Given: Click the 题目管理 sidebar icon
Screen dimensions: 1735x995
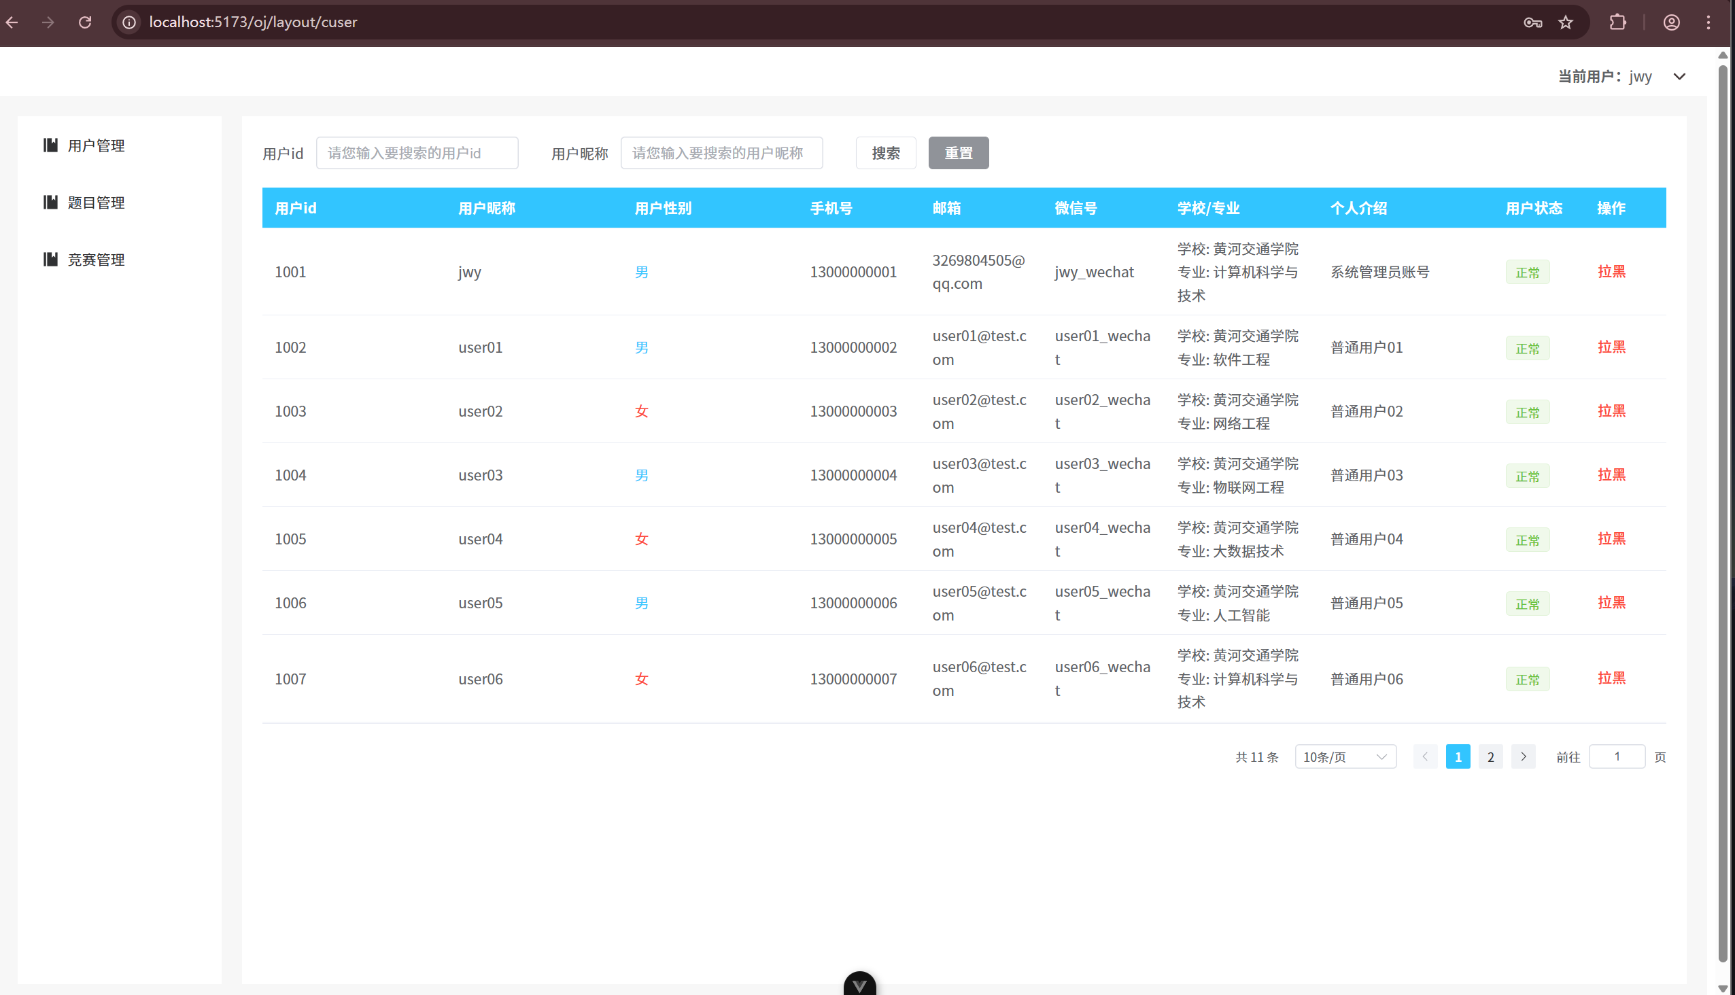Looking at the screenshot, I should [x=50, y=203].
